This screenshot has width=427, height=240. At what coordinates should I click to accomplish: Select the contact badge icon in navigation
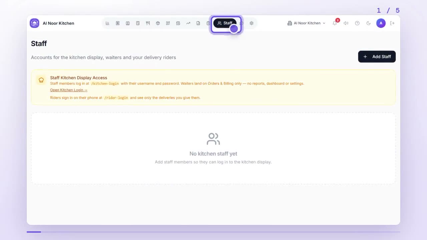128,23
